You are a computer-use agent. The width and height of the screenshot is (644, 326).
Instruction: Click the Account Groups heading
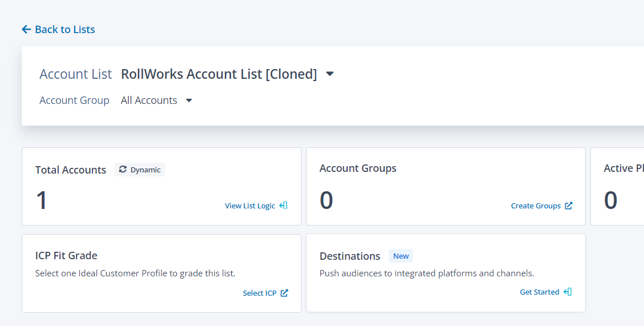point(358,168)
